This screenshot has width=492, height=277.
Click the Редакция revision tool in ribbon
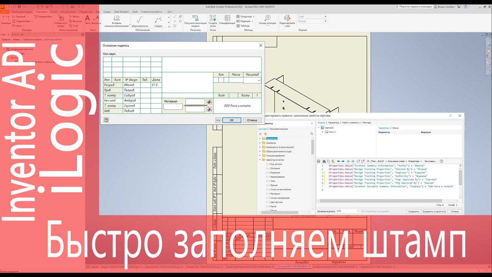244,21
